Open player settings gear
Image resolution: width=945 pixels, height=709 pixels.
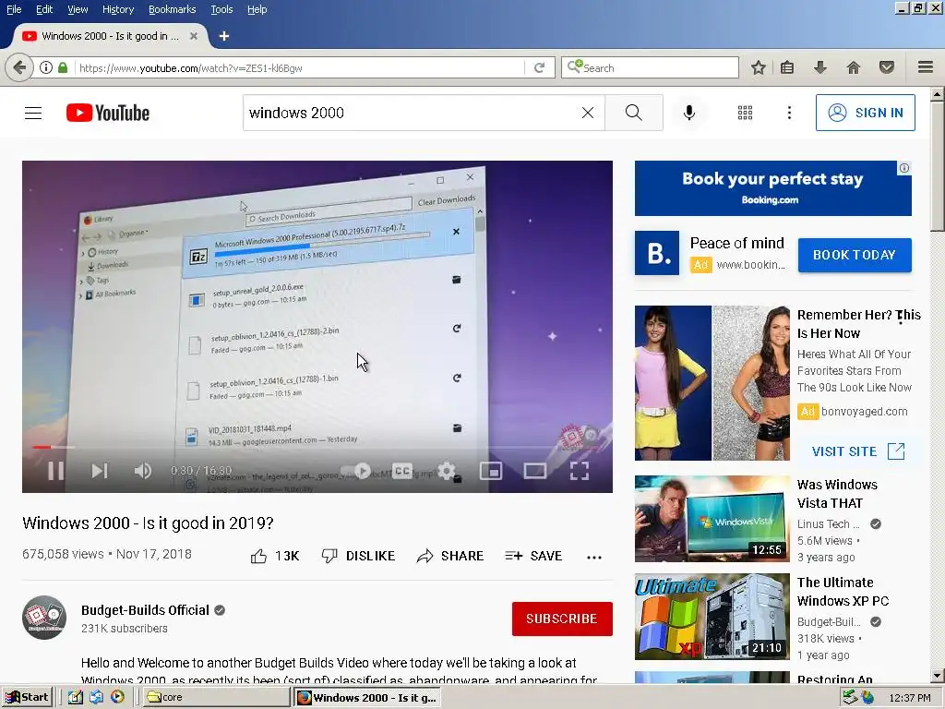[x=446, y=471]
